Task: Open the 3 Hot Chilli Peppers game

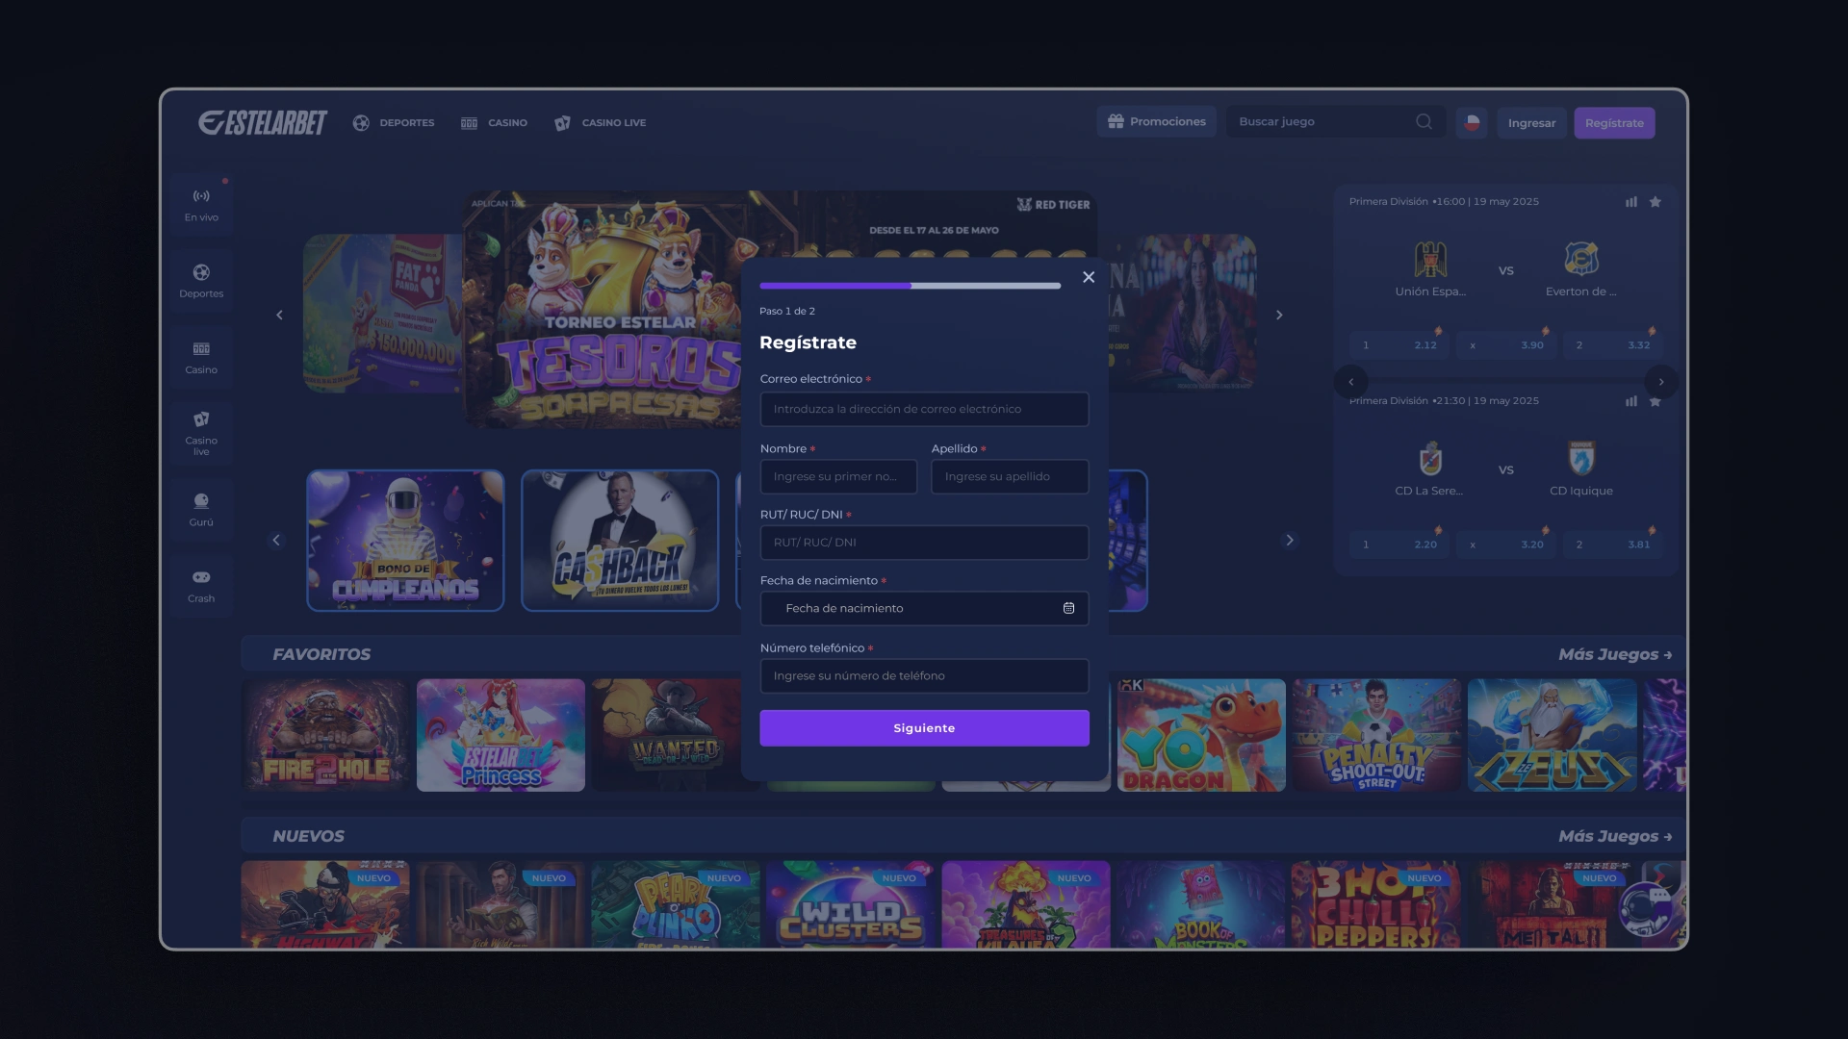Action: [x=1376, y=904]
